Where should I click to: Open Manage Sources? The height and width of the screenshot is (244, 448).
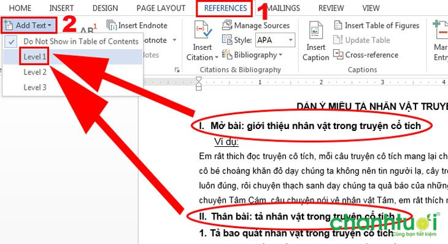(x=256, y=25)
